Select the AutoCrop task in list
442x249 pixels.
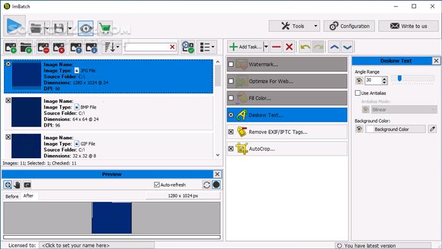pyautogui.click(x=287, y=149)
